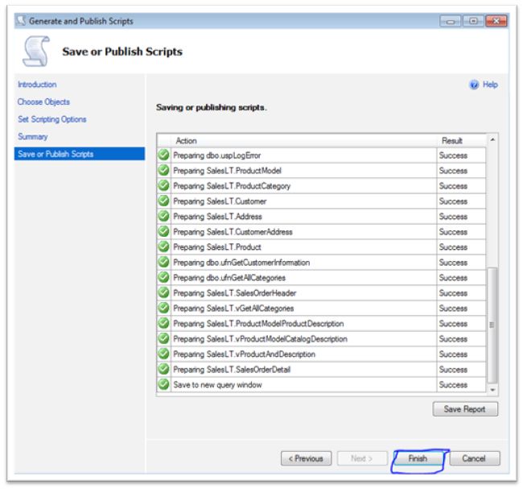
Task: Click the green check beside SalesLT.Product
Action: 164,247
